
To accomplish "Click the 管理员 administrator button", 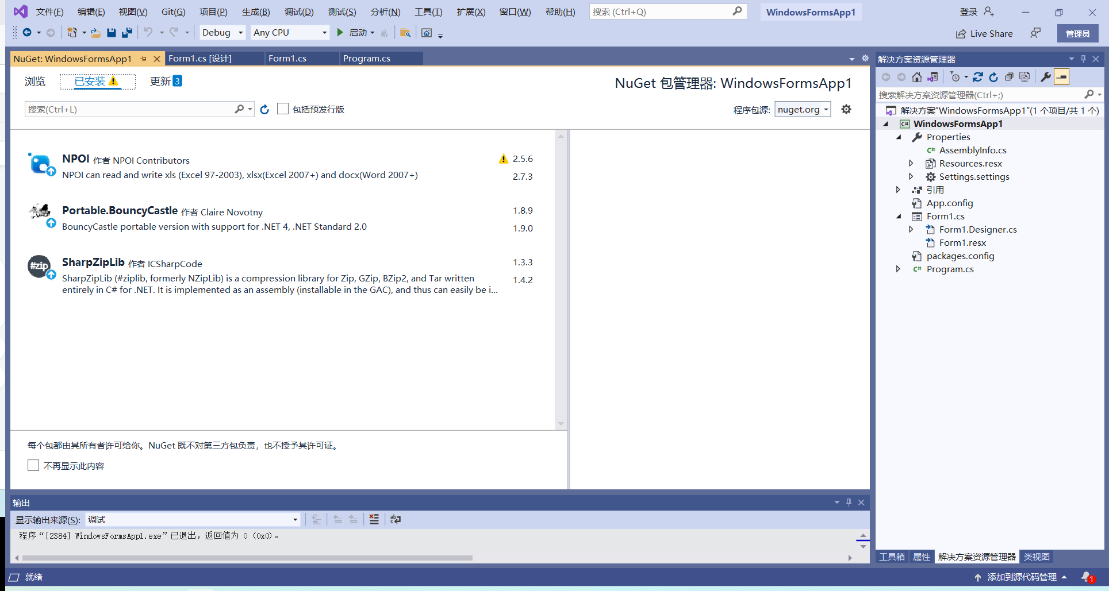I will [1077, 33].
